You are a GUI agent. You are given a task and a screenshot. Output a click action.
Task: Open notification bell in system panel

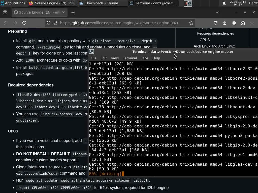pos(224,3)
